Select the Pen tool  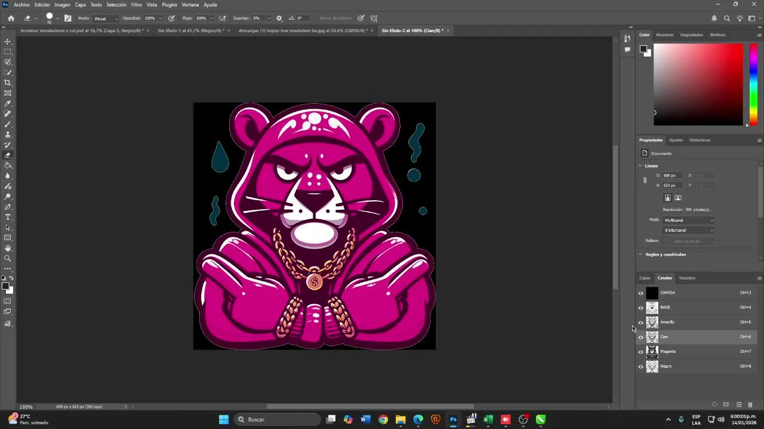pos(8,207)
